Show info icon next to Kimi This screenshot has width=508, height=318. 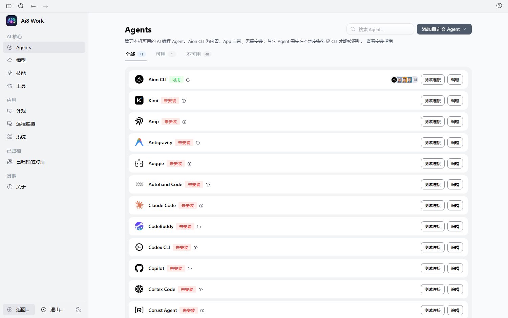184,101
